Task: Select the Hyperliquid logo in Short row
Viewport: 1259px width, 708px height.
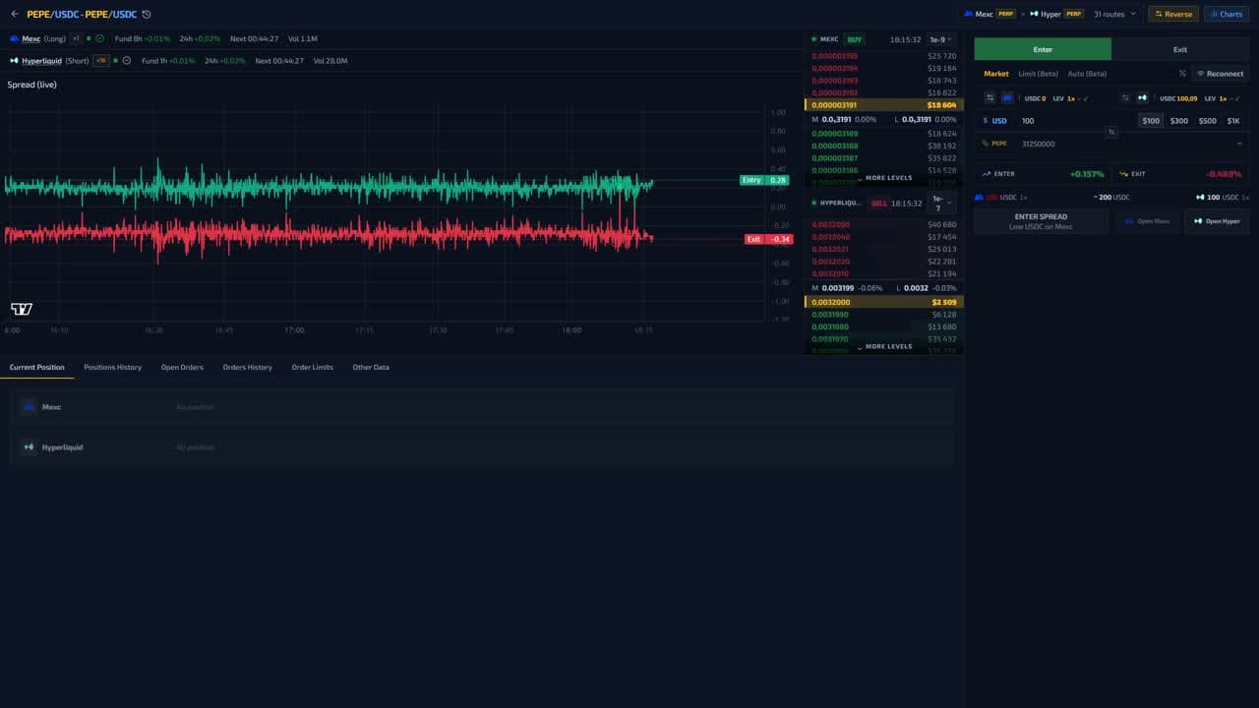Action: coord(14,61)
